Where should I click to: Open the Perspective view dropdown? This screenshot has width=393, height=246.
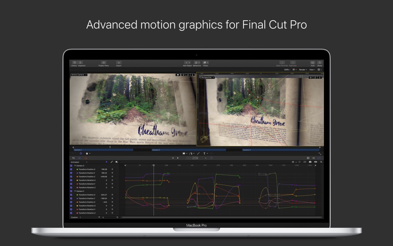pos(207,78)
